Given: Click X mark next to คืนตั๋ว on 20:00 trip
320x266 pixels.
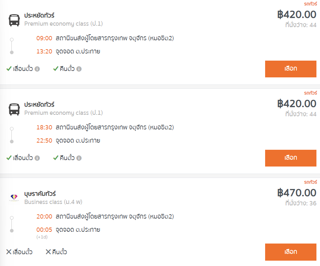Looking at the screenshot, I should click(48, 252).
